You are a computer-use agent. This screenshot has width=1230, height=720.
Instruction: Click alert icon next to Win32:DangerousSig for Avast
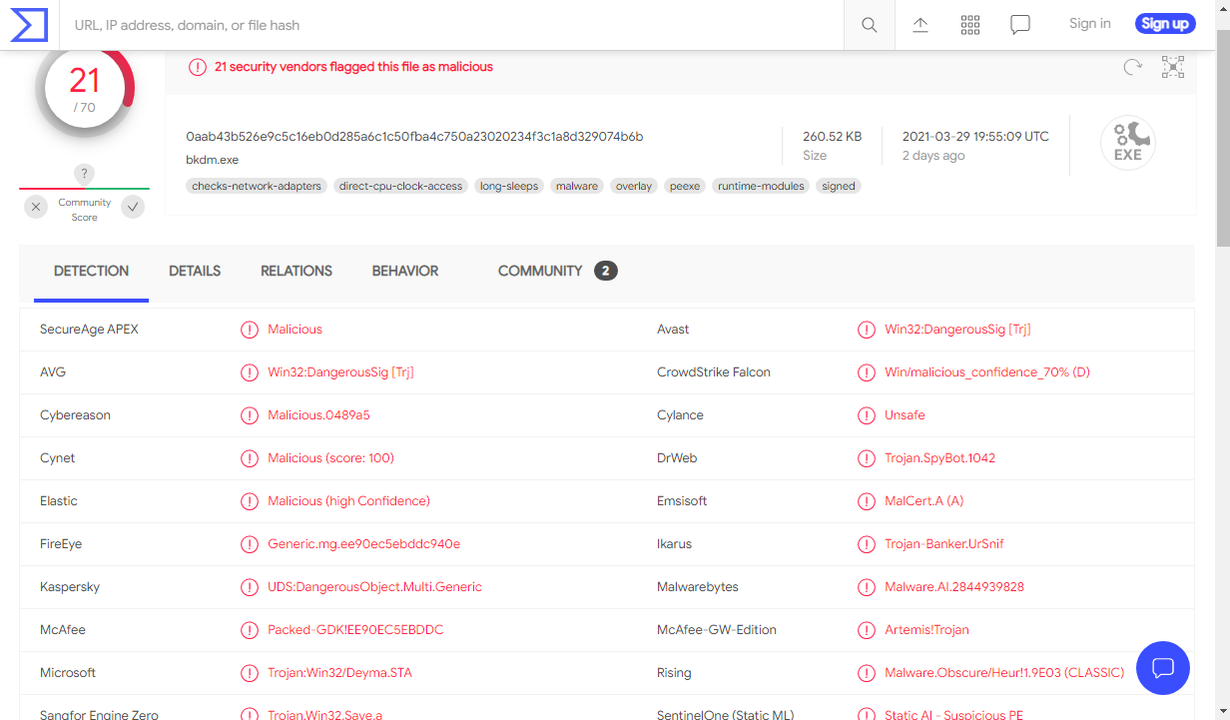pyautogui.click(x=867, y=330)
